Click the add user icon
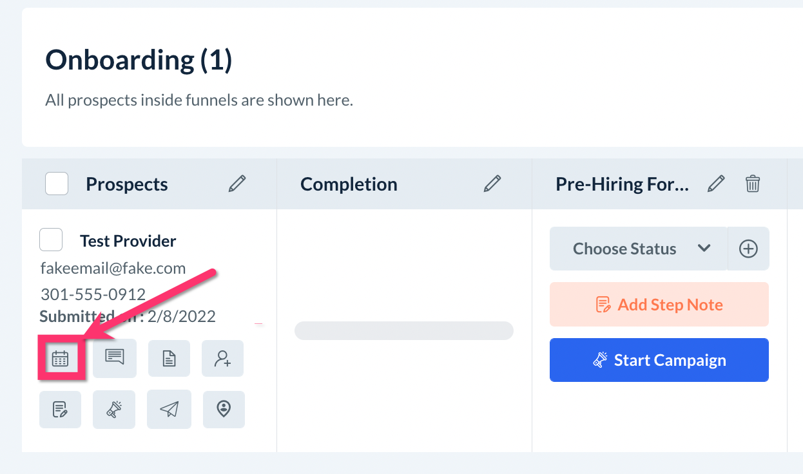Image resolution: width=803 pixels, height=474 pixels. pos(223,358)
